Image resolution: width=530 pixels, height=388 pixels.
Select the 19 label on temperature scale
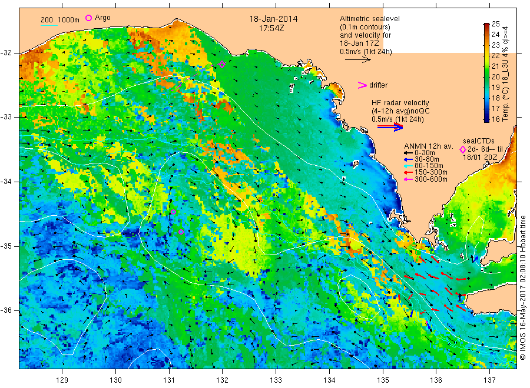[x=495, y=87]
